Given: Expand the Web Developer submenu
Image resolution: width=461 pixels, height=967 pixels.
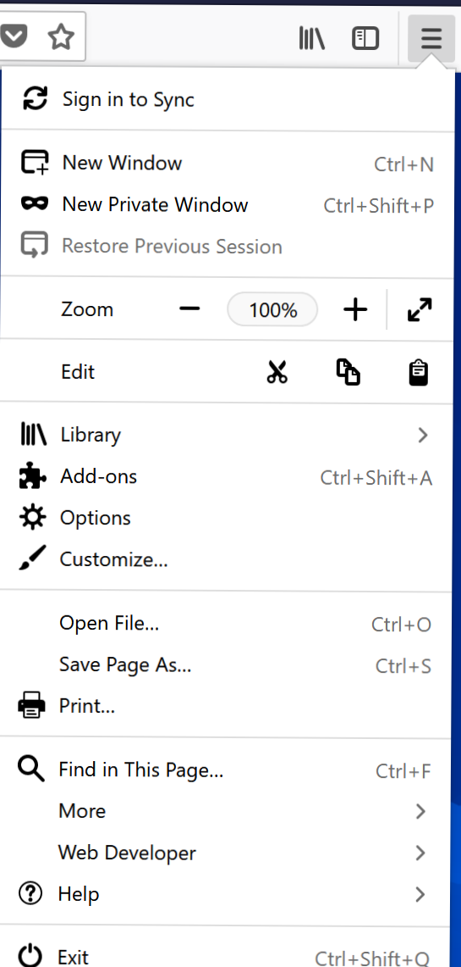Looking at the screenshot, I should tap(226, 853).
